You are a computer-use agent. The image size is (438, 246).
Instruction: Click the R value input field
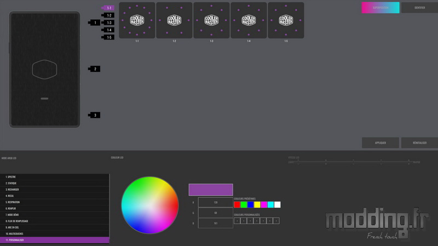click(215, 202)
